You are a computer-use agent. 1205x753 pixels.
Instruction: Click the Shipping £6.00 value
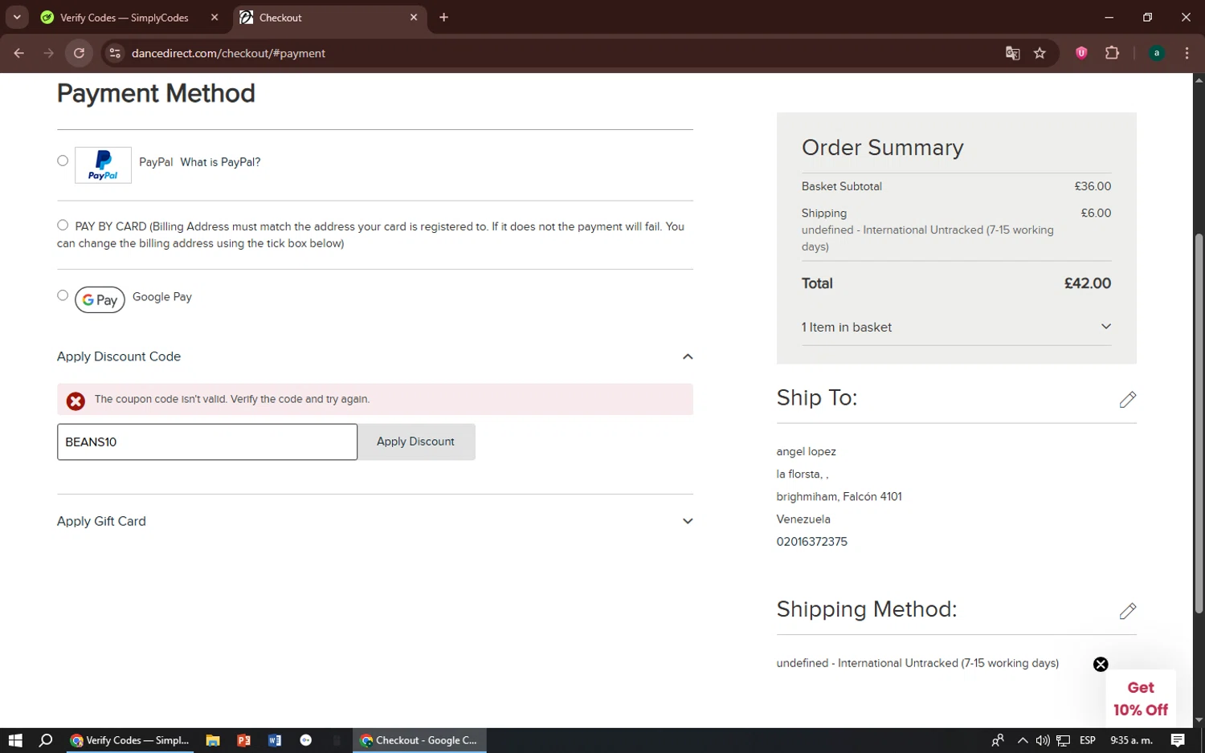coord(1096,213)
